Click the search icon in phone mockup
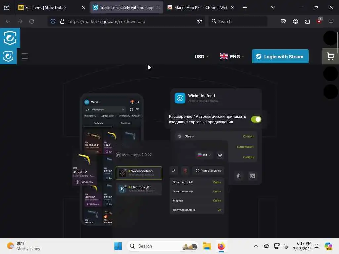Image resolution: width=339 pixels, height=254 pixels. pos(138,102)
